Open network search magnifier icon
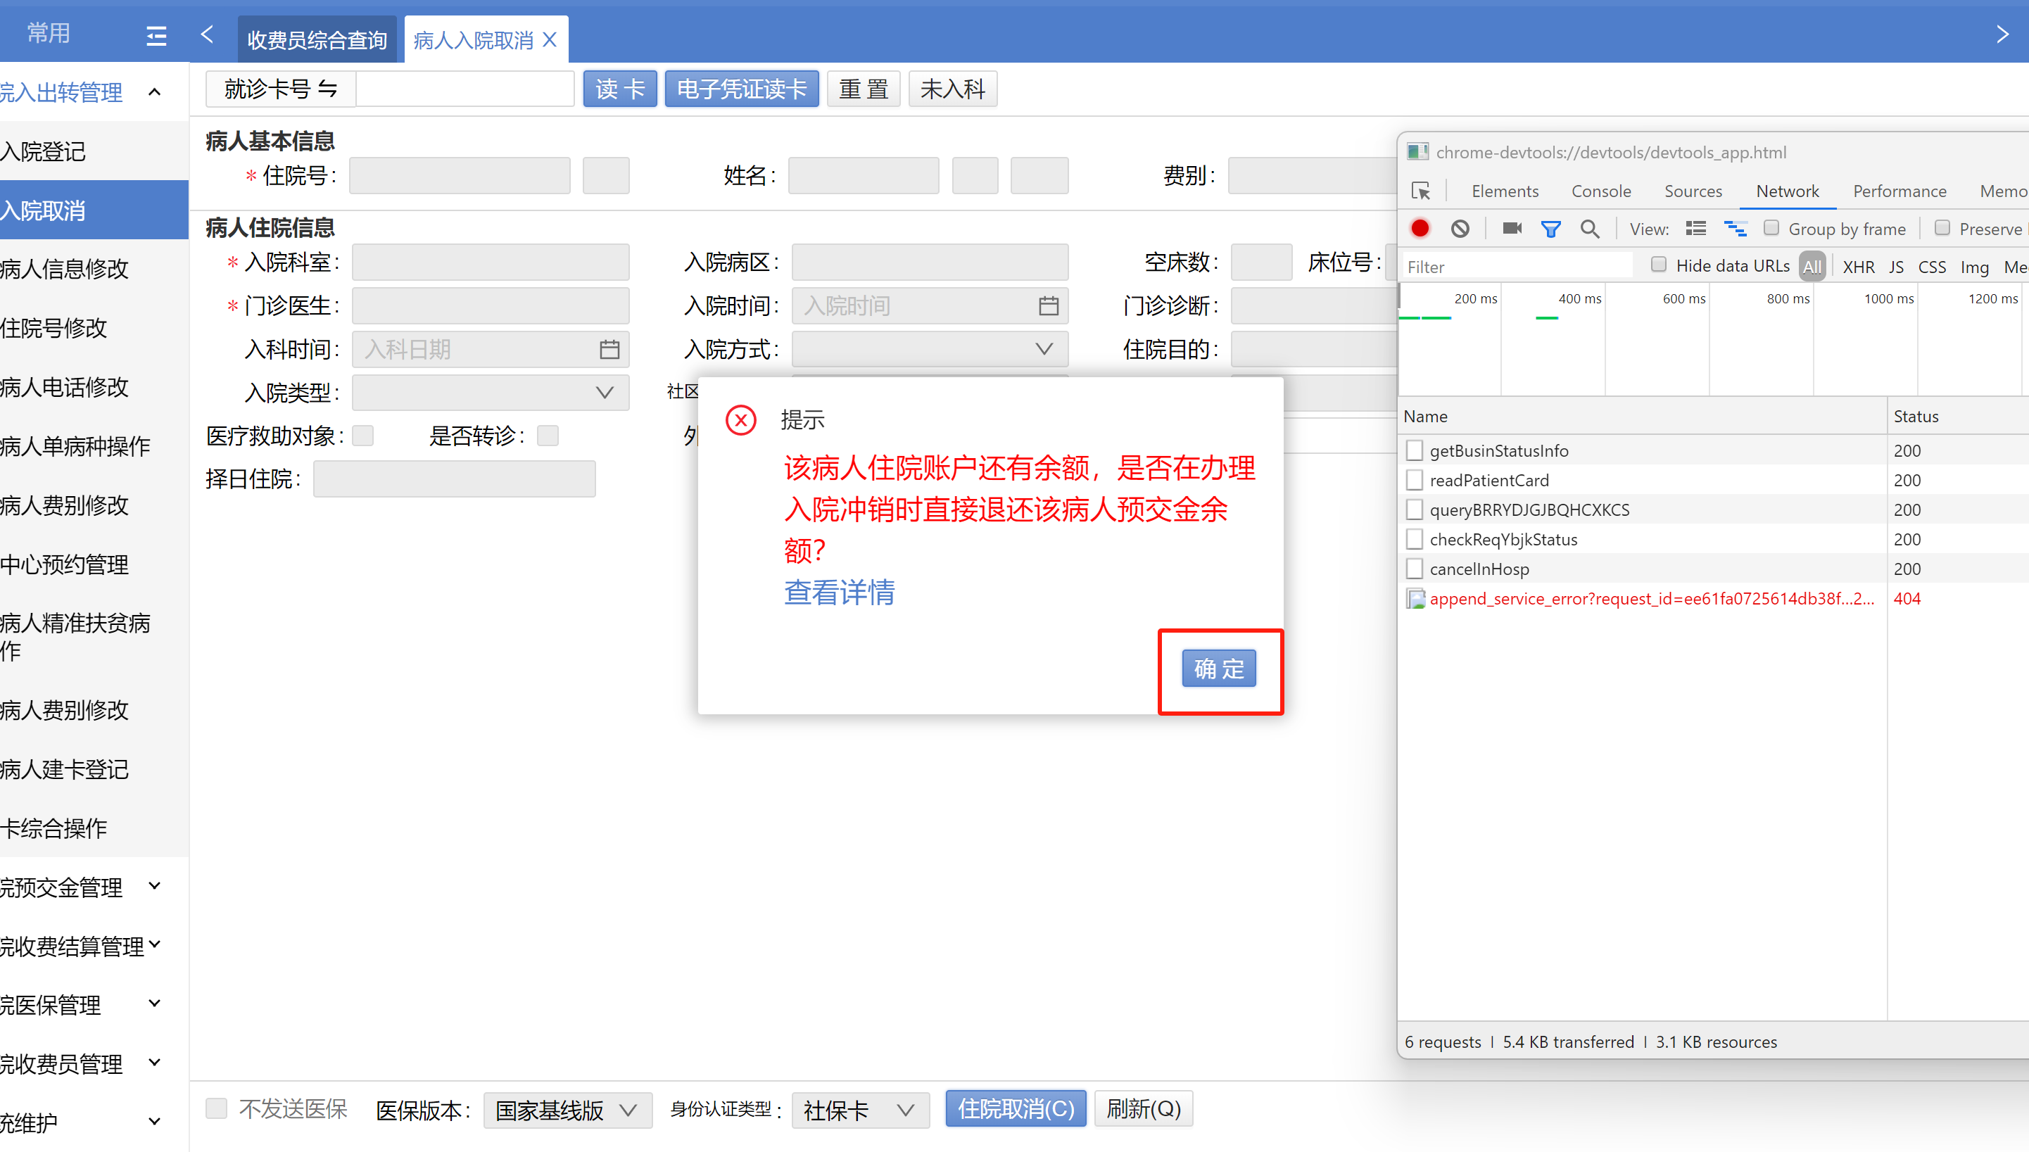The height and width of the screenshot is (1152, 2029). pyautogui.click(x=1589, y=229)
